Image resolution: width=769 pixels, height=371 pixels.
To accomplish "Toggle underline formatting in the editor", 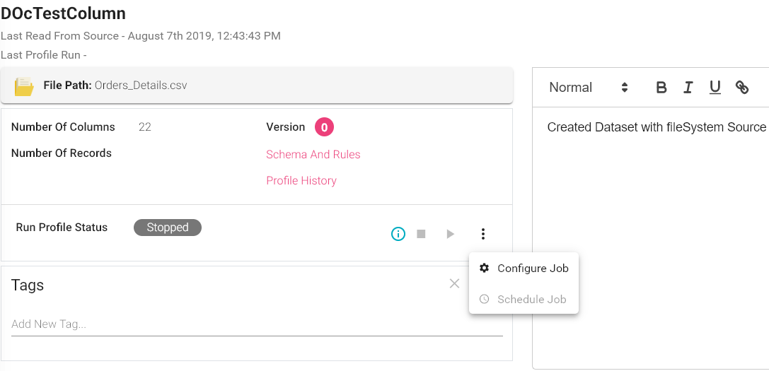I will point(715,88).
